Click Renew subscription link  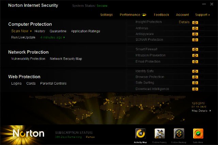(x=90, y=137)
